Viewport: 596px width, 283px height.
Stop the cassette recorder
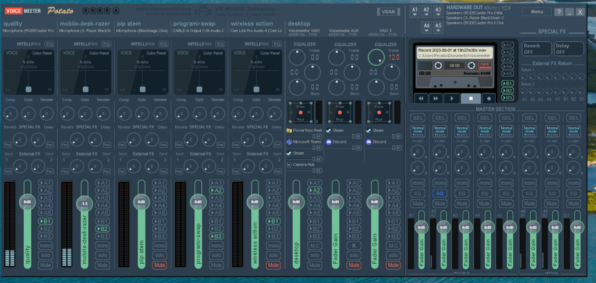(x=470, y=98)
